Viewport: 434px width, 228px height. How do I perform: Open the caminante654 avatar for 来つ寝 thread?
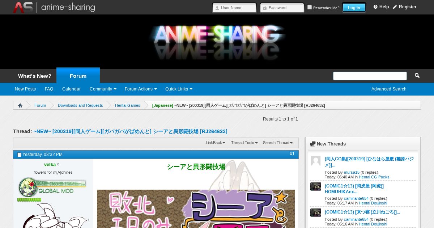click(x=316, y=212)
